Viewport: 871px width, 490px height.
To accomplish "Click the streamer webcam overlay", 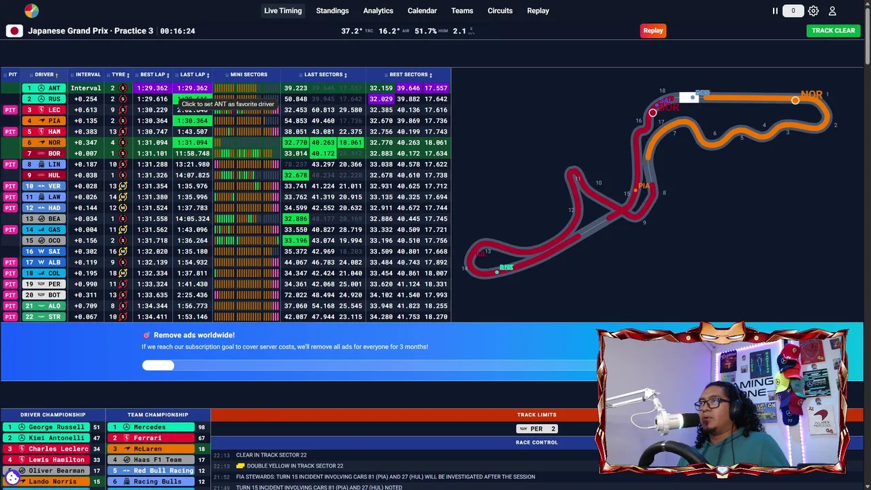I will click(723, 400).
